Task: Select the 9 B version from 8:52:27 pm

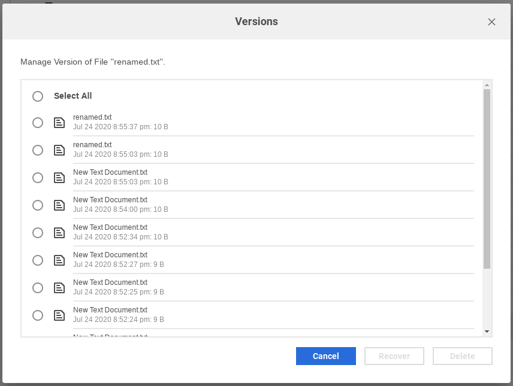Action: point(38,260)
